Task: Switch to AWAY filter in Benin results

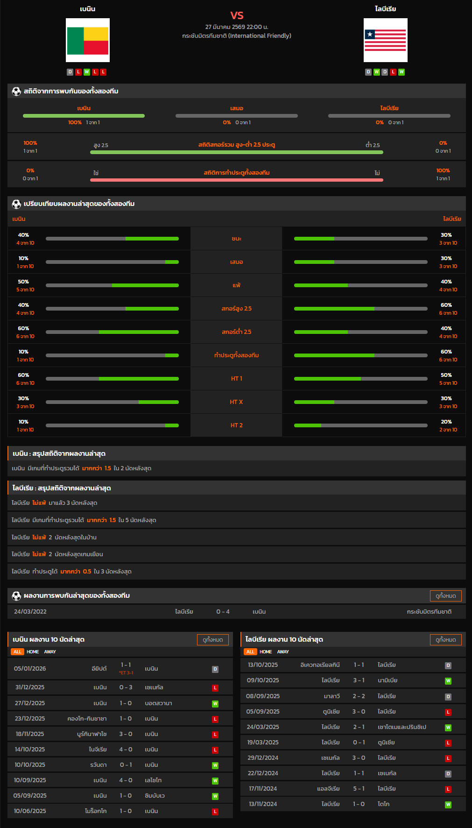Action: 50,652
